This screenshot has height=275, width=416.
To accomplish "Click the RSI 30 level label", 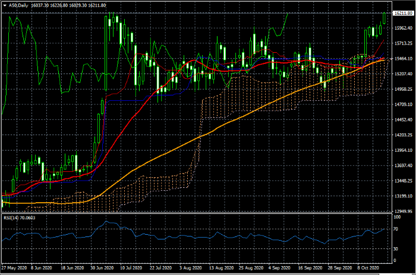I will click(x=396, y=249).
